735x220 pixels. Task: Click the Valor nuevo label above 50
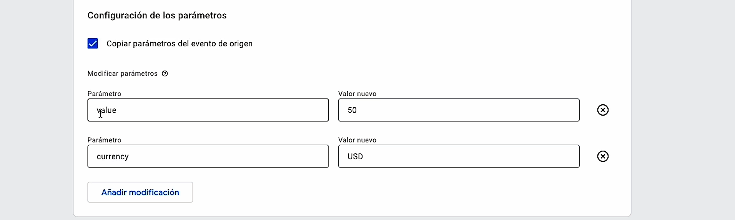click(357, 94)
